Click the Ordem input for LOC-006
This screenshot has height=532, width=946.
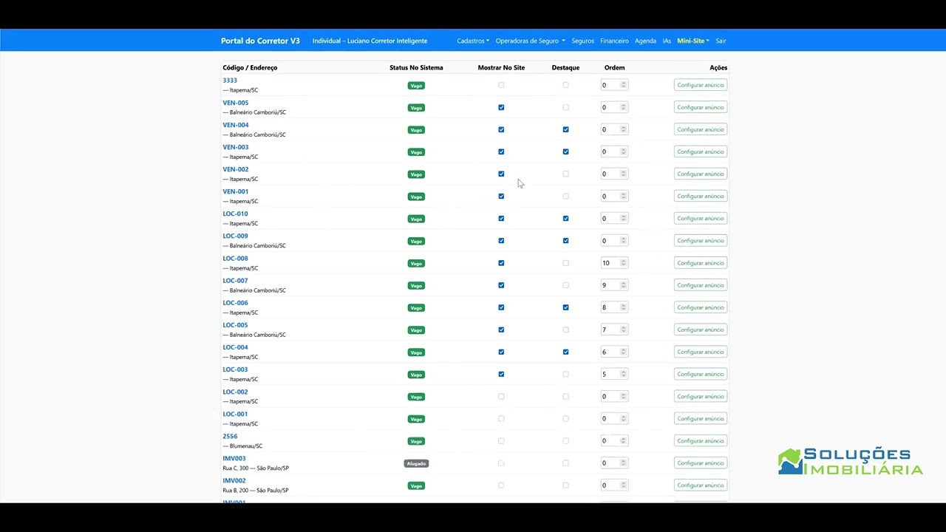[614, 307]
